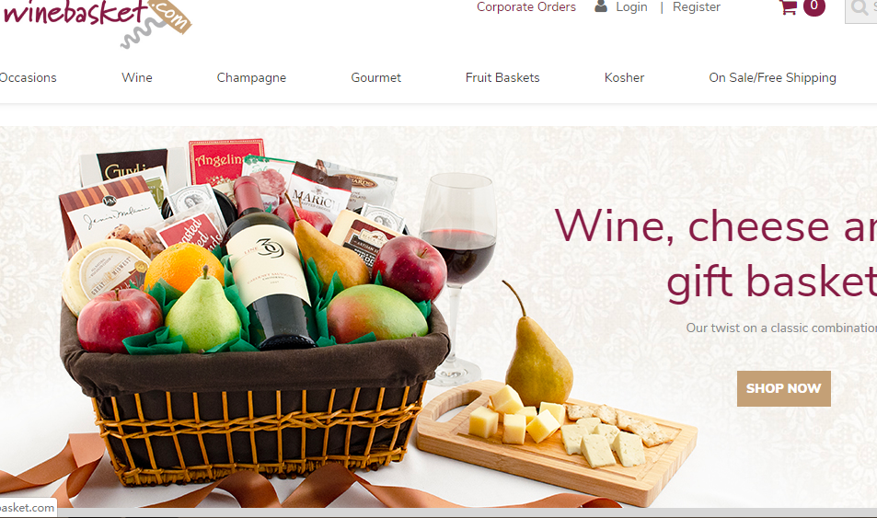The height and width of the screenshot is (518, 877).
Task: Select Fruit Baskets in navigation
Action: pyautogui.click(x=502, y=78)
